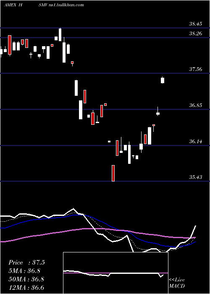The image size is (210, 294).
Task: Click the Price : 37.5 readout
Action: point(26,262)
